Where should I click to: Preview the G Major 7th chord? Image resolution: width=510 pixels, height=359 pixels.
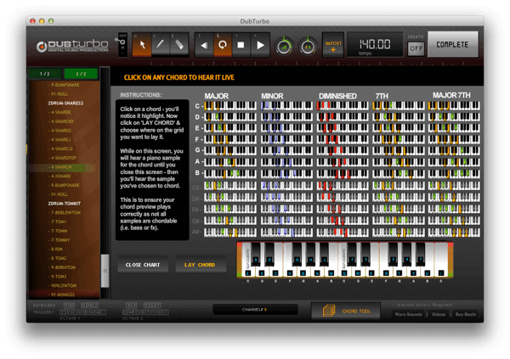[454, 150]
